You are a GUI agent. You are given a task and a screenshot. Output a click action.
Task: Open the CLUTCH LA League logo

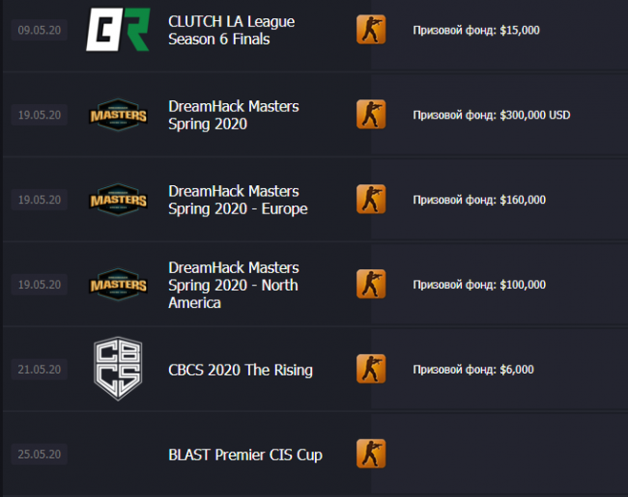point(118,29)
